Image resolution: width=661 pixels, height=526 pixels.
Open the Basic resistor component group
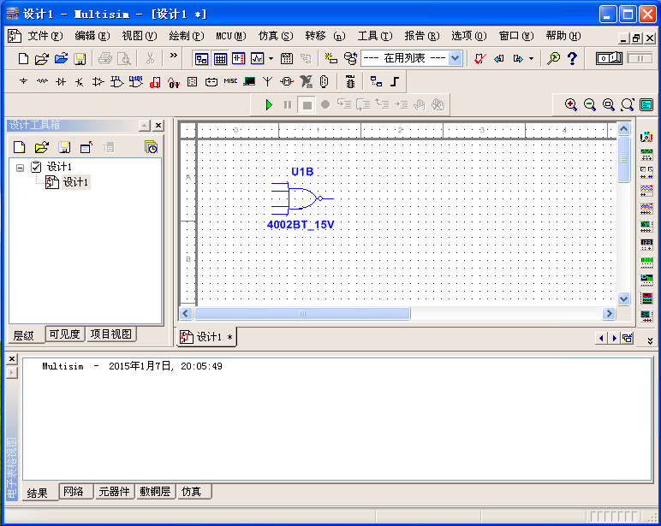[42, 81]
